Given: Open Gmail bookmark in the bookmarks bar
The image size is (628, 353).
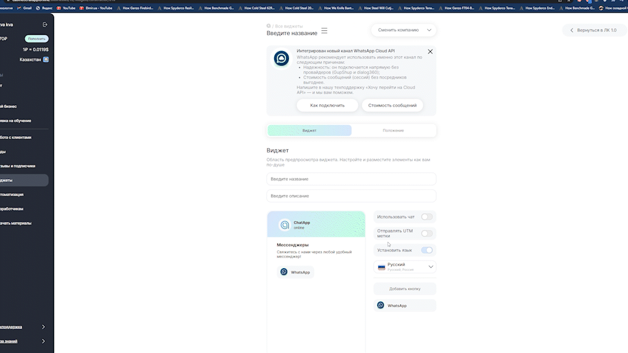Looking at the screenshot, I should (x=25, y=8).
